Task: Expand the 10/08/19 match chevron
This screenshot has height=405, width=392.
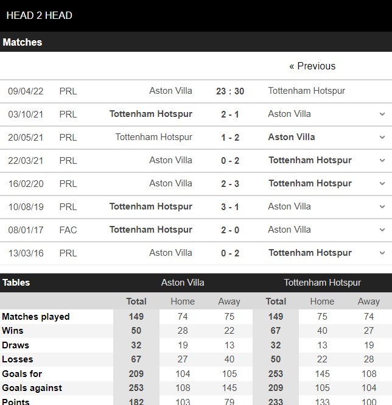Action: (382, 206)
